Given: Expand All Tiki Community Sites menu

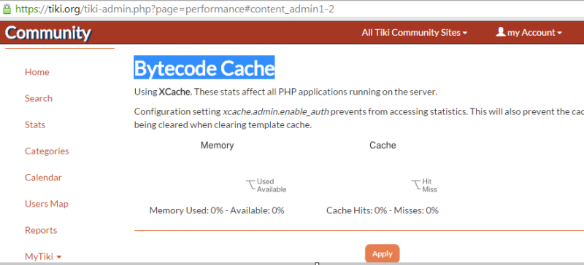Looking at the screenshot, I should coord(414,32).
